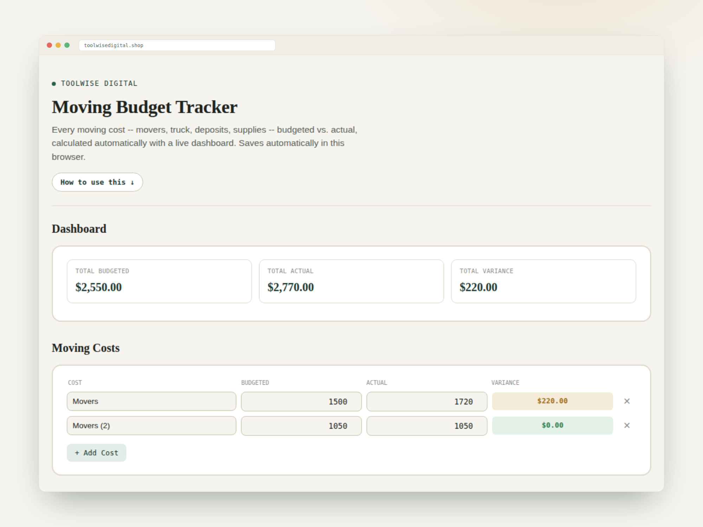Click the Total Actual $2,770.00 card
Screen dimensions: 703x527
click(x=351, y=281)
